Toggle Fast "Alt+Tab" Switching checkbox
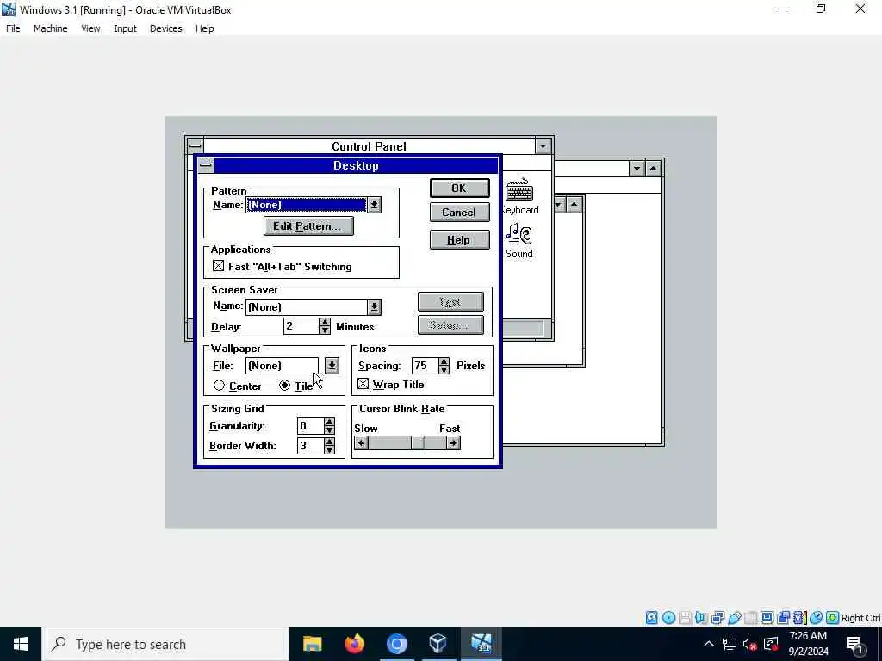Image resolution: width=882 pixels, height=661 pixels. 218,266
